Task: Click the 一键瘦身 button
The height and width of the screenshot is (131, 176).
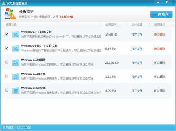Action: pyautogui.click(x=161, y=14)
